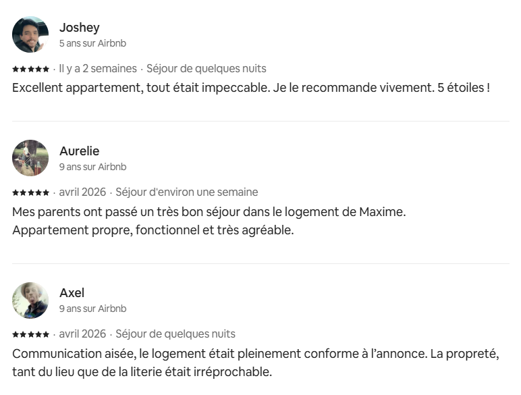The image size is (521, 395).
Task: Open Axel's profile avatar
Action: tap(30, 300)
